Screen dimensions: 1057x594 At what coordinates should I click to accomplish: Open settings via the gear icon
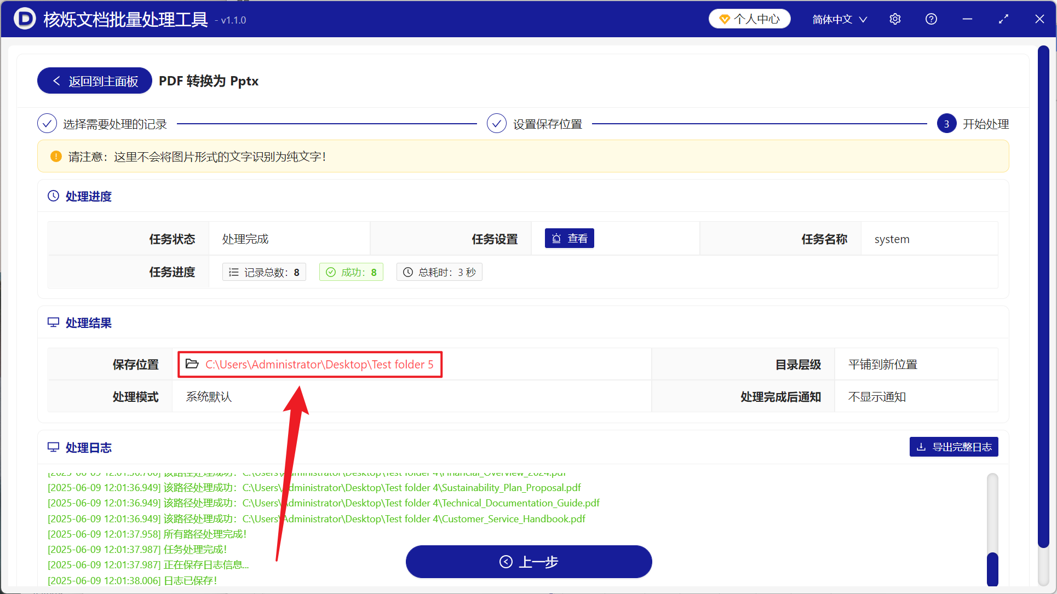tap(895, 19)
